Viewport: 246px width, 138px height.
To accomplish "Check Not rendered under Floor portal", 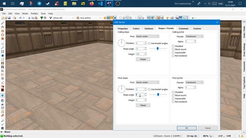I will (x=173, y=102).
